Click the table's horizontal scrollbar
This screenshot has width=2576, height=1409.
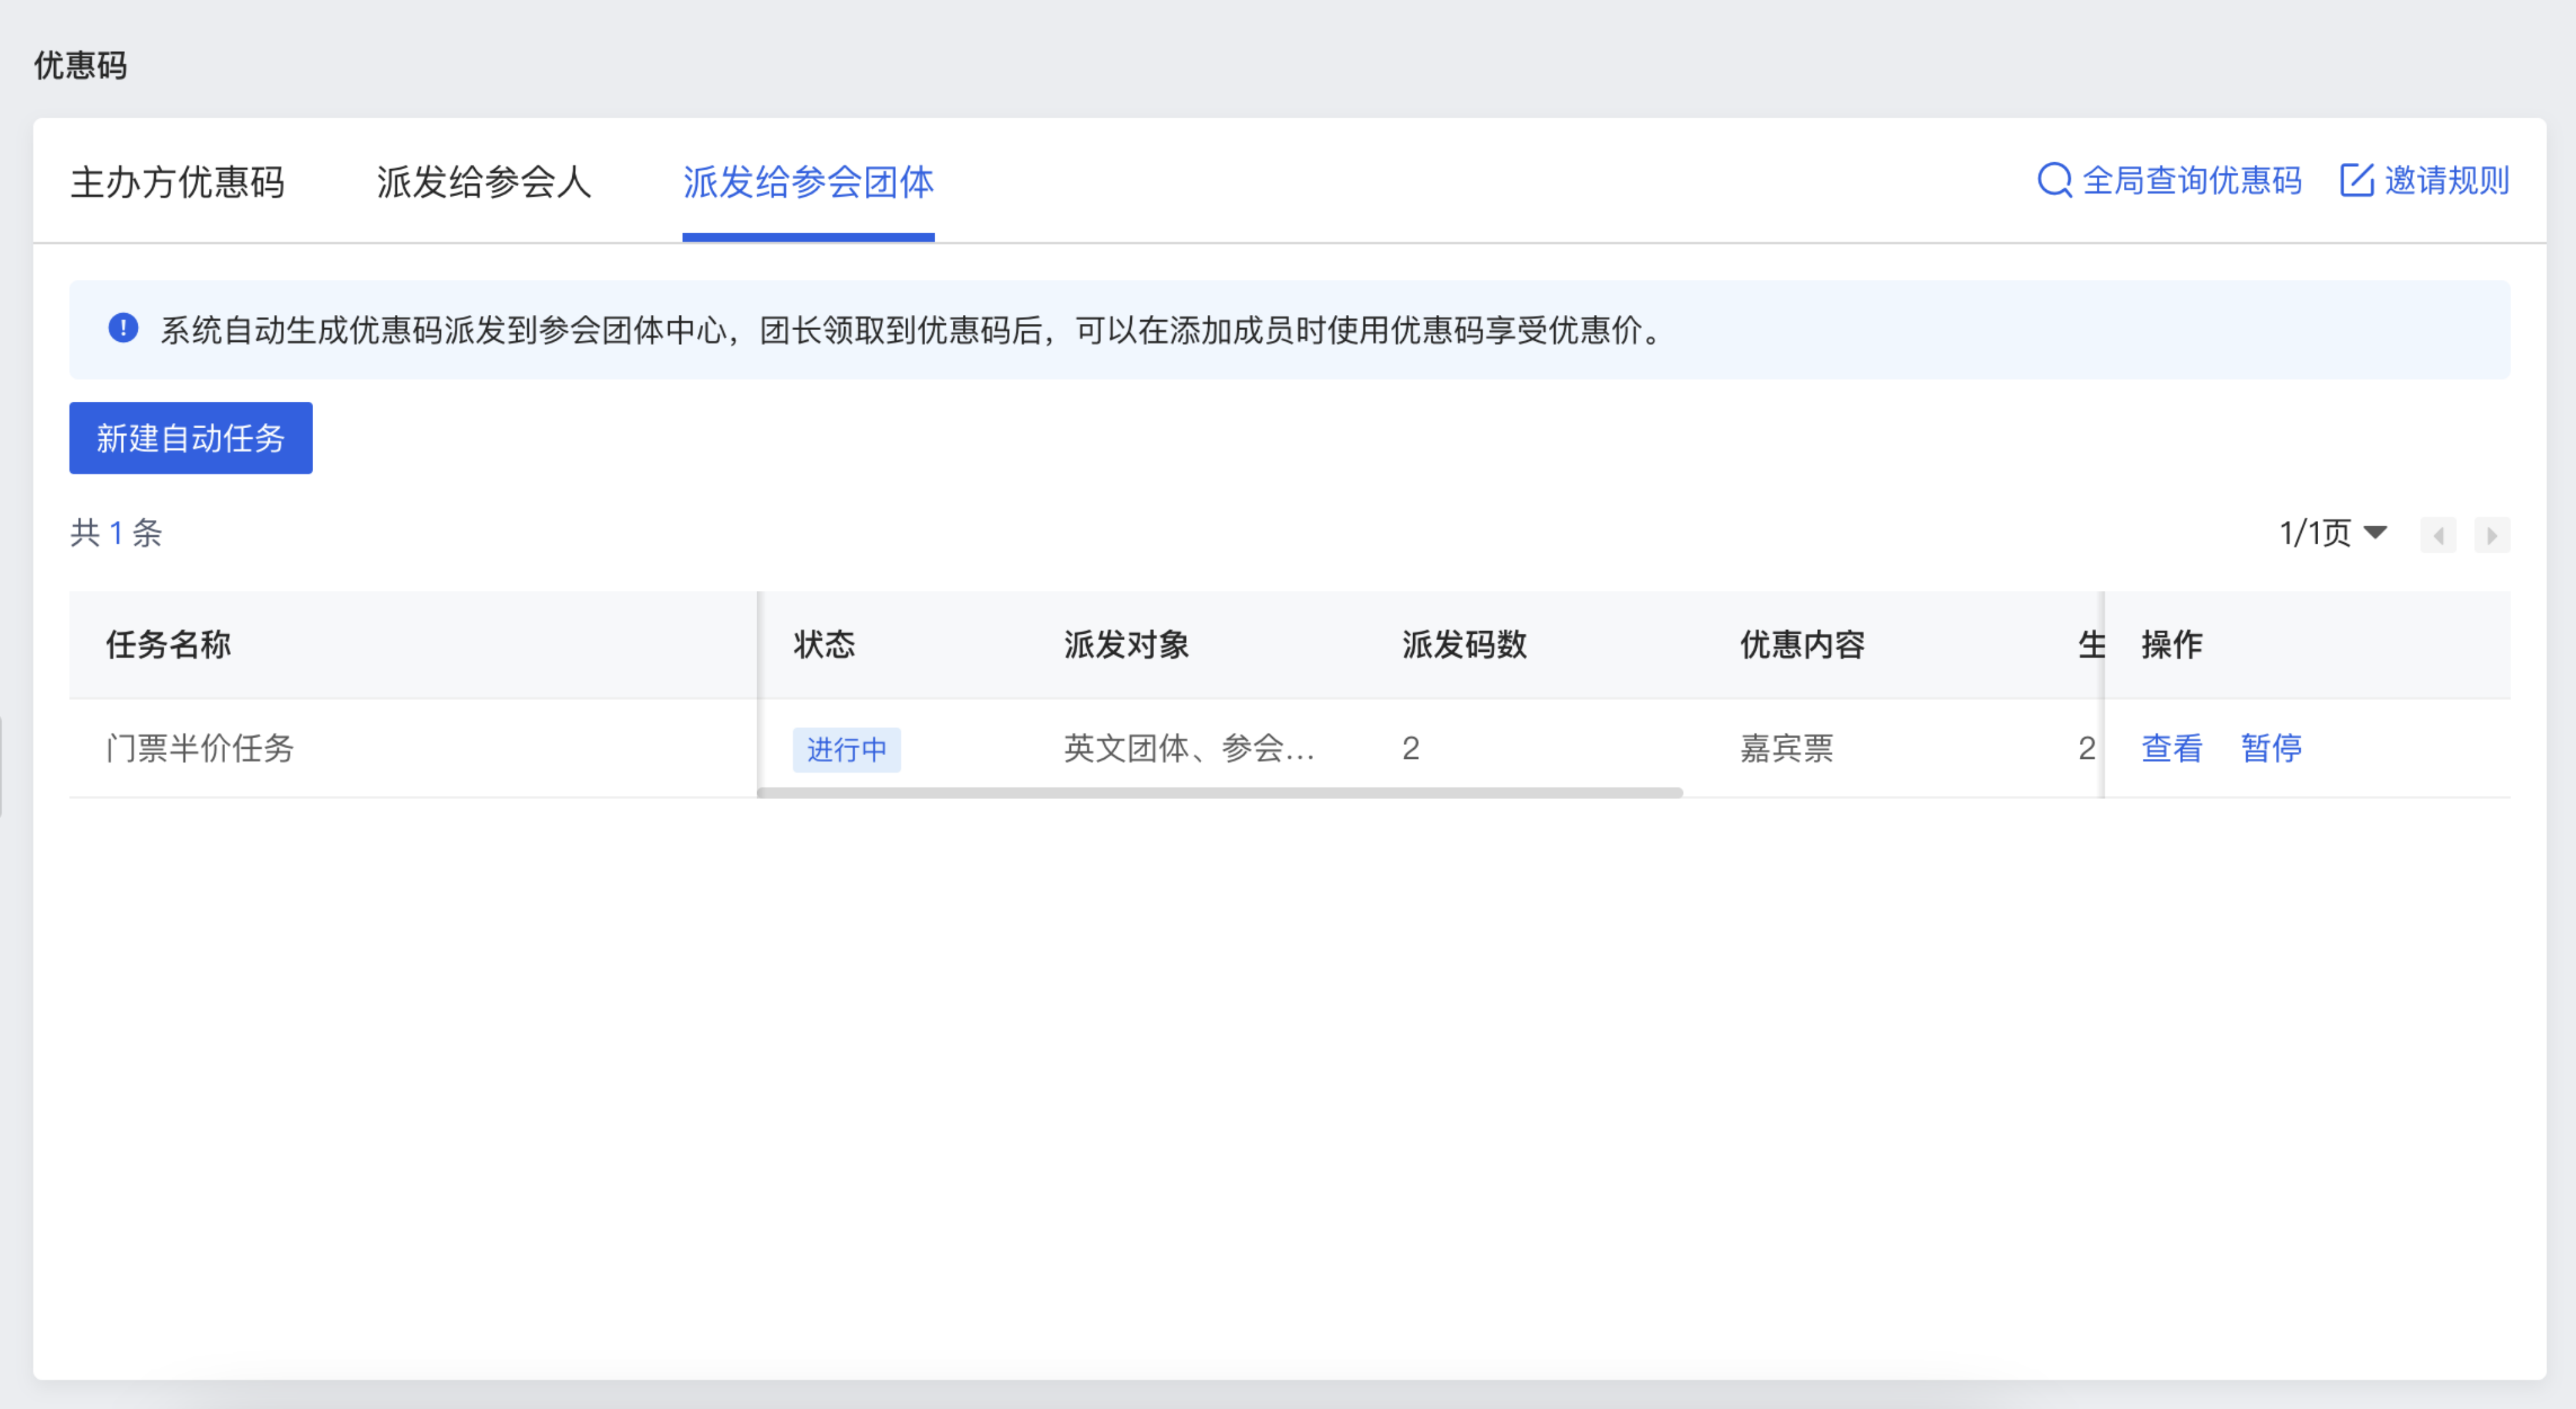(x=1219, y=793)
